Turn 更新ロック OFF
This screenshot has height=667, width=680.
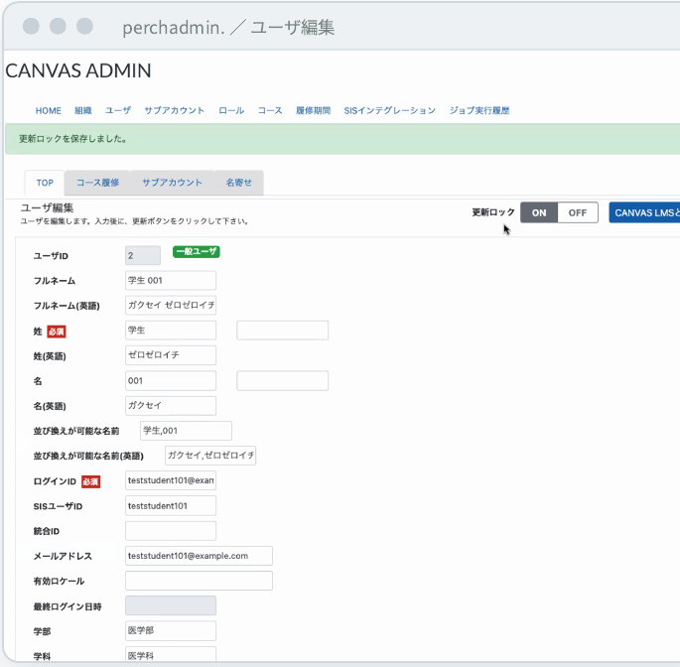coord(578,213)
